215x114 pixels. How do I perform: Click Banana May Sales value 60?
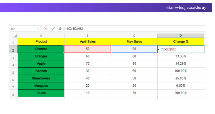tap(134, 71)
